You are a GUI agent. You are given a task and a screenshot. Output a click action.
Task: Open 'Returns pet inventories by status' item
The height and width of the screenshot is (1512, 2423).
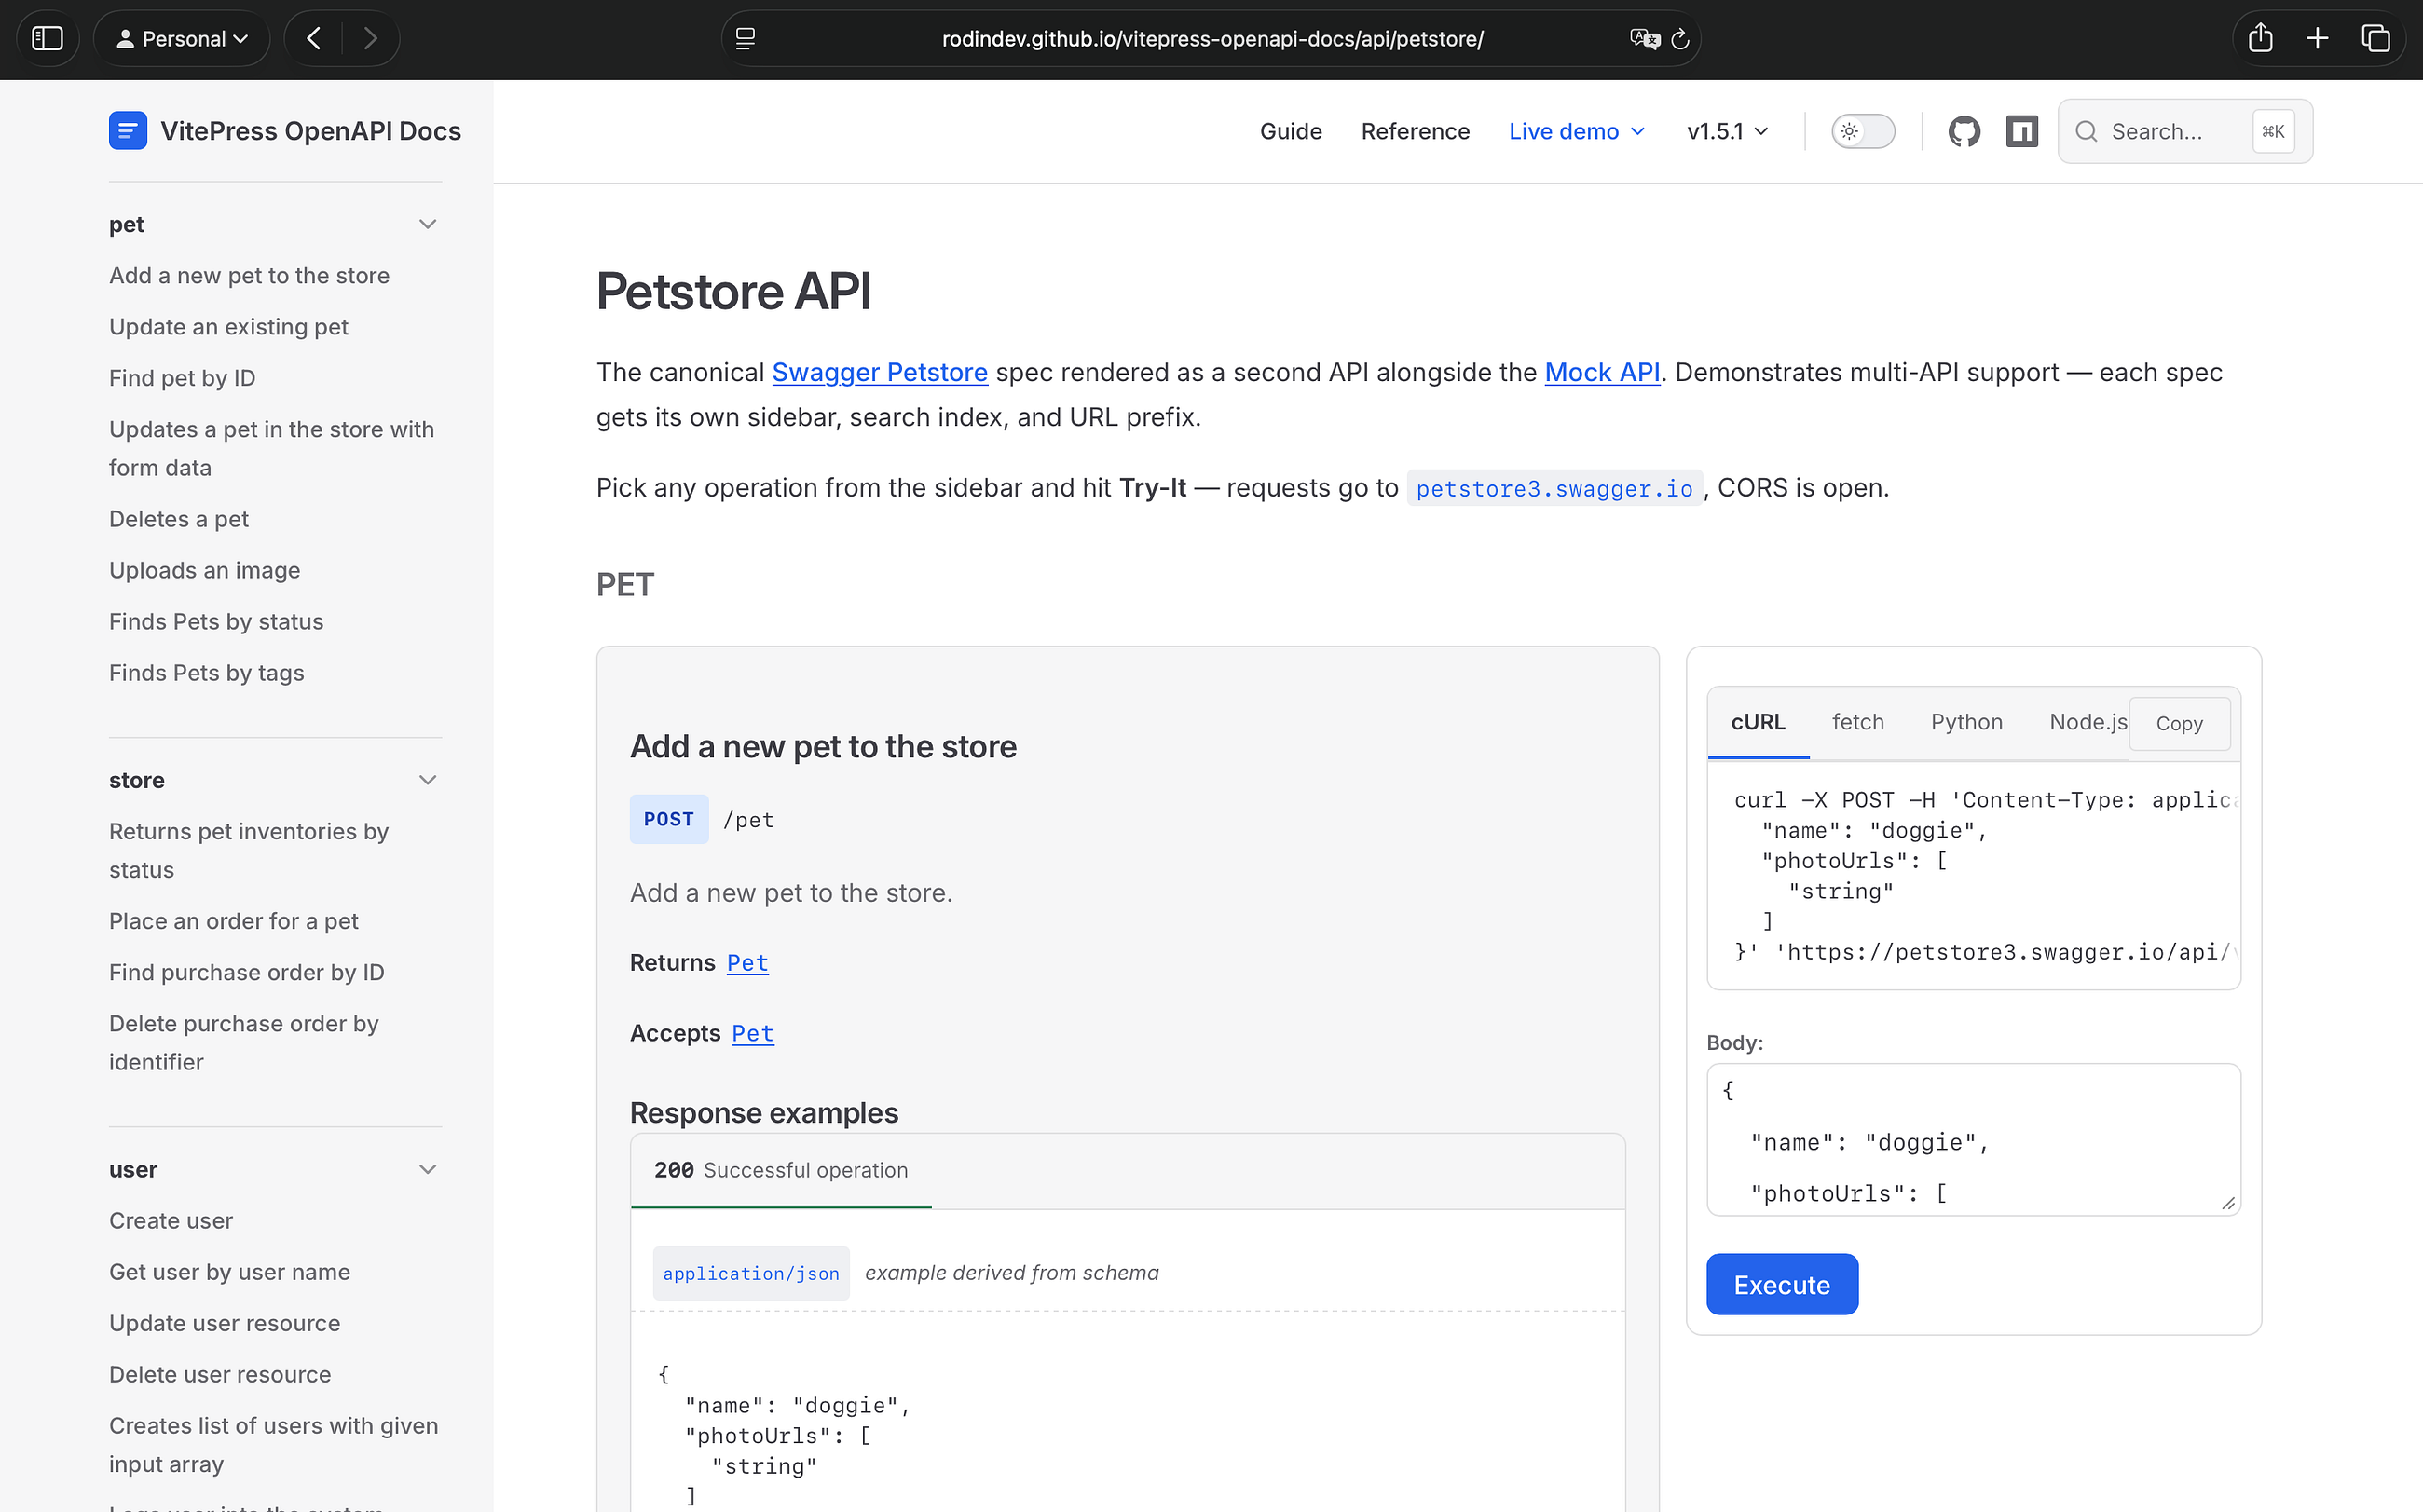[249, 850]
